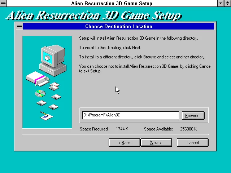Viewport: 231px width, 173px height.
Task: Restore the Setup window with the double-arrow button
Action: [228, 3]
